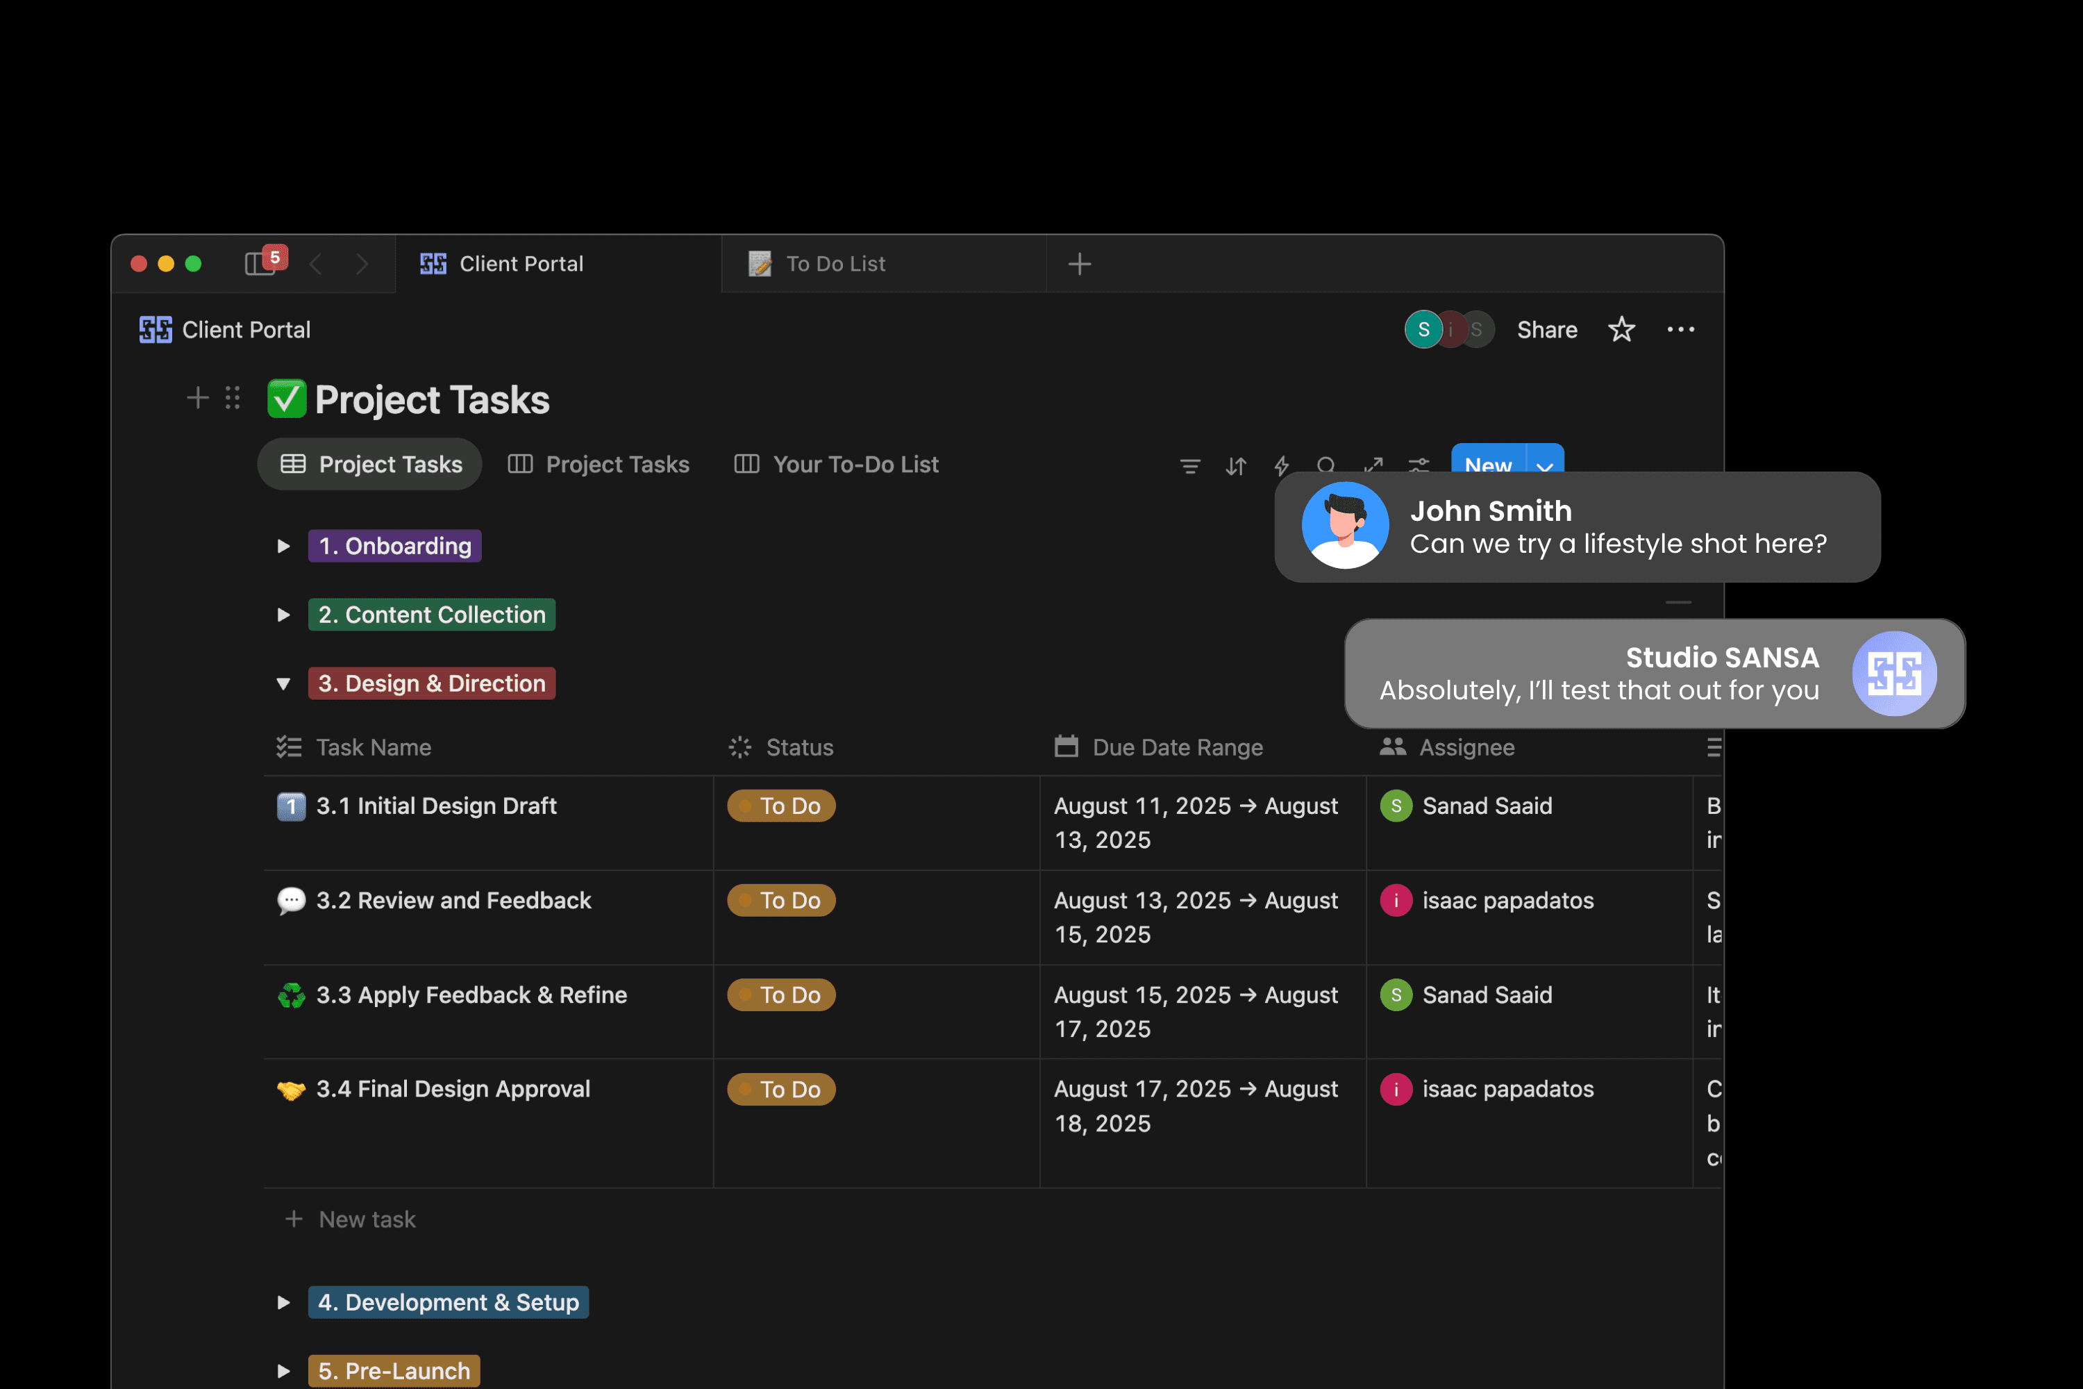
Task: Click the six-dot drag handle icon
Action: click(233, 398)
